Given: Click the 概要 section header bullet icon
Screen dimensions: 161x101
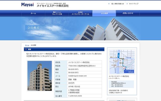Looking at the screenshot, I should [x=26, y=49].
